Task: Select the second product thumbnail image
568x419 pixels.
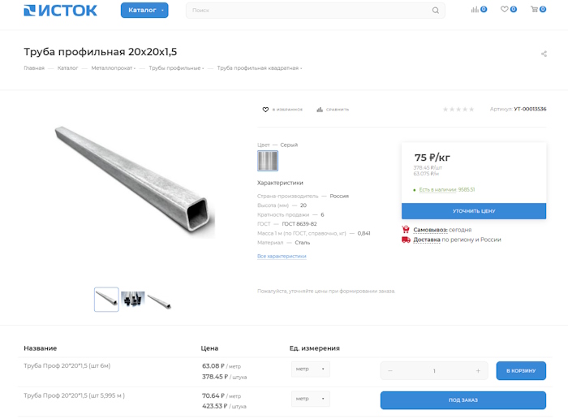Action: click(x=132, y=299)
